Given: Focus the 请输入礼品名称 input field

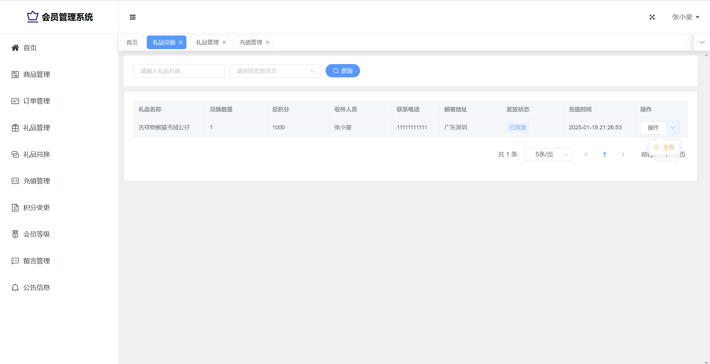Looking at the screenshot, I should [x=179, y=71].
